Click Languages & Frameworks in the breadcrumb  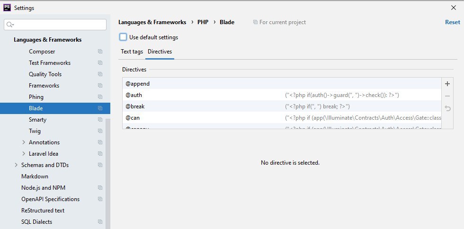[152, 22]
